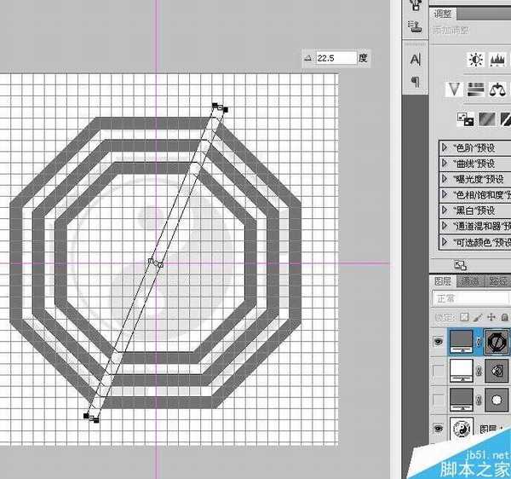Image resolution: width=511 pixels, height=479 pixels.
Task: Show the third fill layer with circle mask
Action: pyautogui.click(x=439, y=400)
